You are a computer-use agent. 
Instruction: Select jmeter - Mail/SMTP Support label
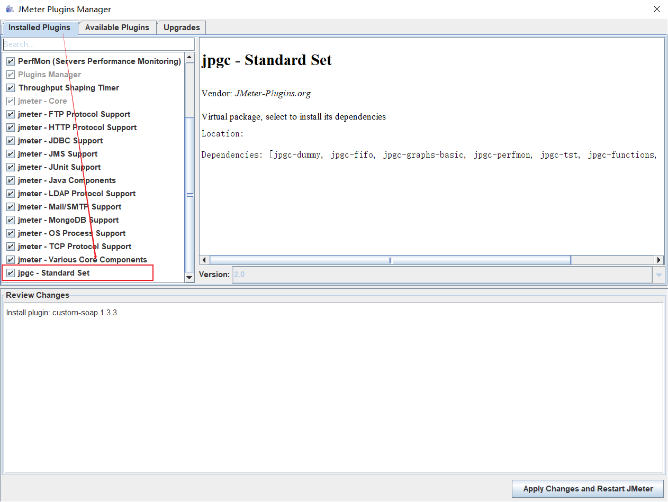coord(70,207)
